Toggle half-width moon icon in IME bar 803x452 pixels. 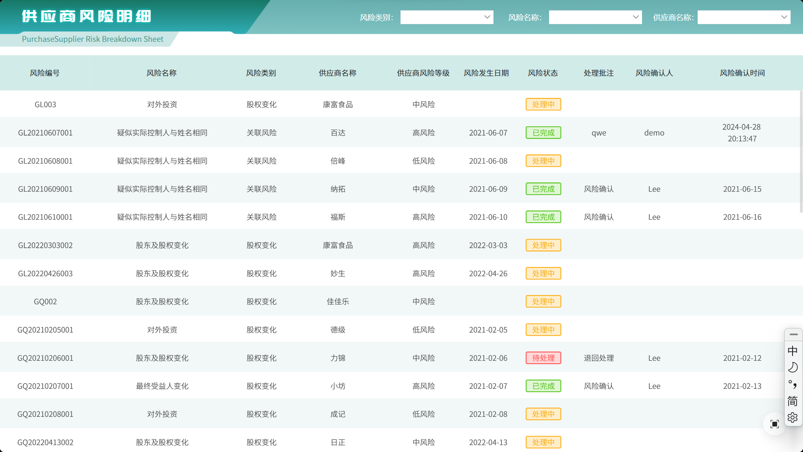793,367
